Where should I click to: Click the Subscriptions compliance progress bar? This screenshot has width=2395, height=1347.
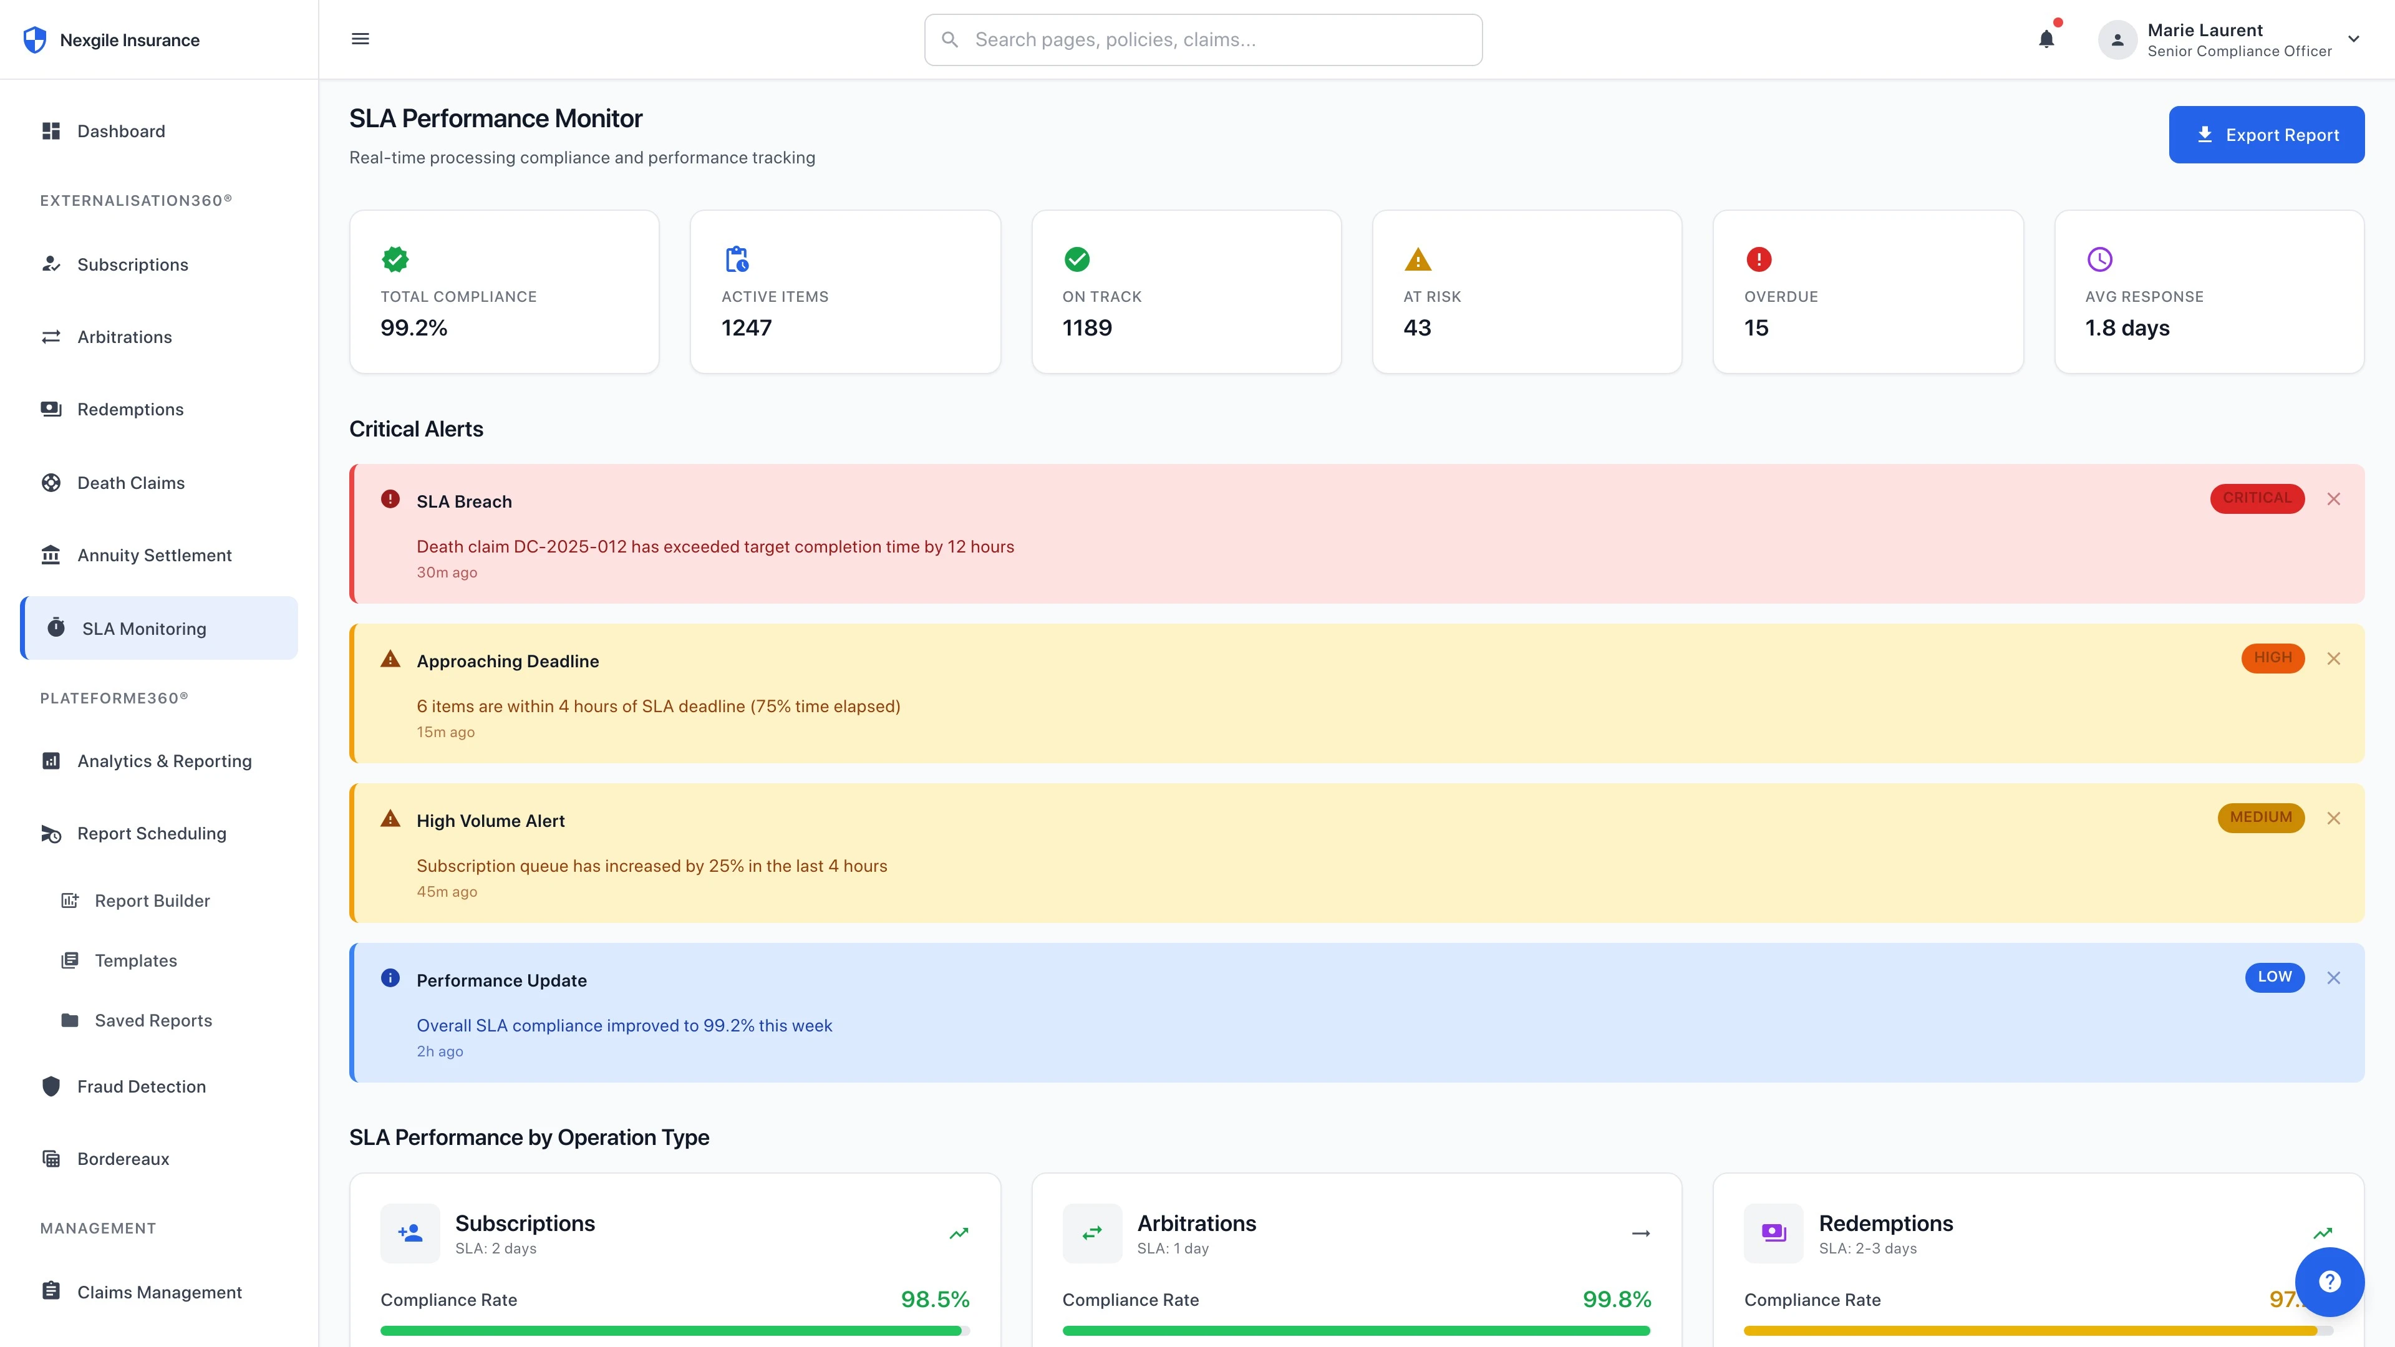tap(674, 1330)
